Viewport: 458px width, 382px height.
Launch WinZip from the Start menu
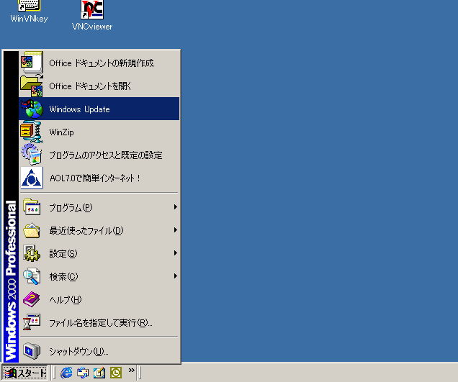click(x=99, y=132)
